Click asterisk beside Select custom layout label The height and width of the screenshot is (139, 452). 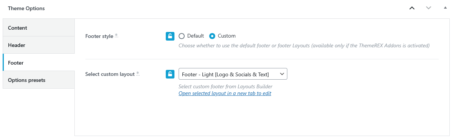tap(138, 73)
